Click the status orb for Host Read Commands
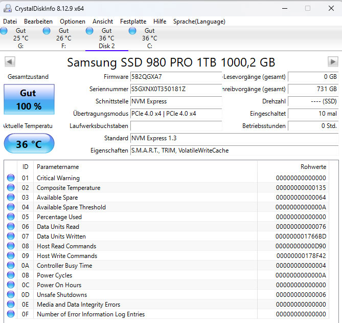 11,246
